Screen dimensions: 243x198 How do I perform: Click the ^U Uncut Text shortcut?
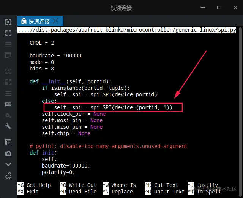(165, 192)
